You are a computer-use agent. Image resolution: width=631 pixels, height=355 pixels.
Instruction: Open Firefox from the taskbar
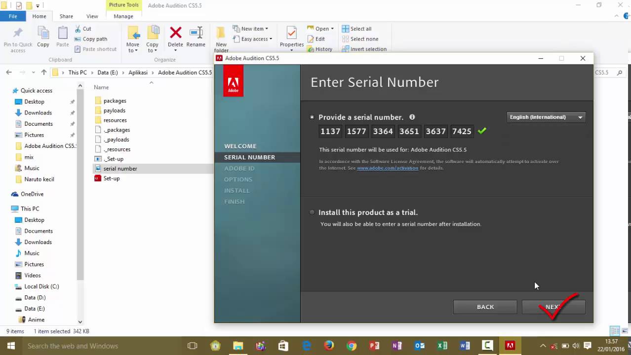coord(329,346)
